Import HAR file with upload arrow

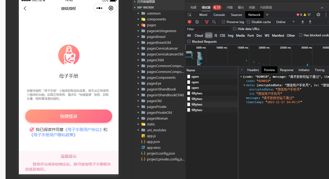pyautogui.click(x=302, y=22)
